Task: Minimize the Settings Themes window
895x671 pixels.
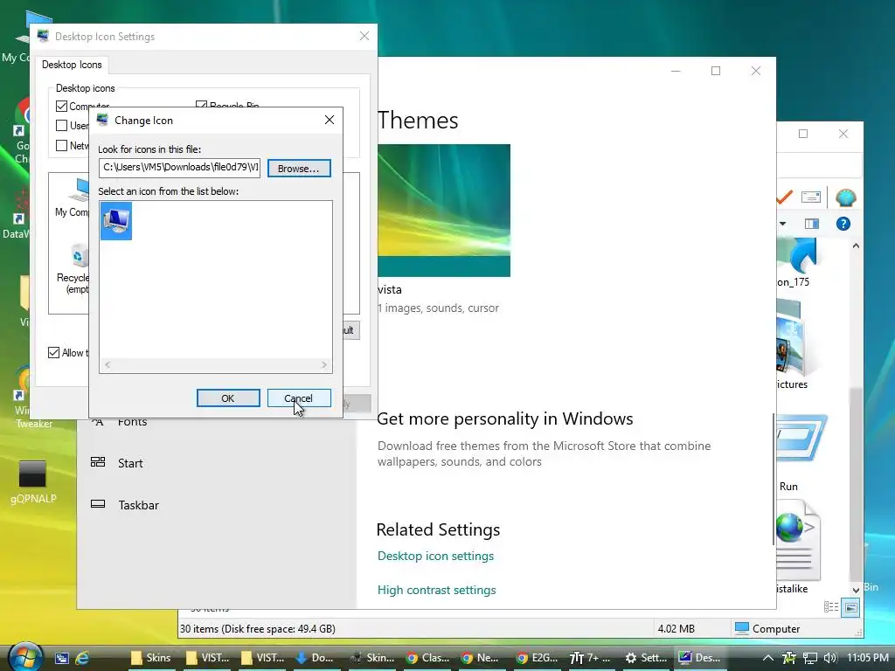Action: [x=676, y=71]
